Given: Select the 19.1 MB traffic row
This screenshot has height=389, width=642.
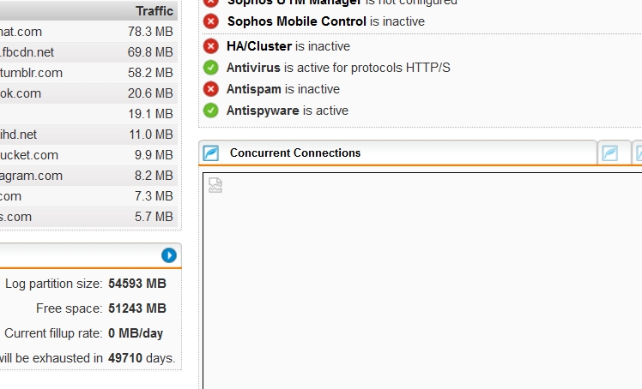Looking at the screenshot, I should (x=89, y=114).
